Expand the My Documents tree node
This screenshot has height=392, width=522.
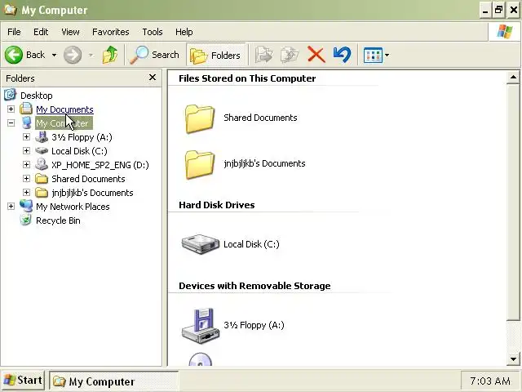(x=11, y=109)
